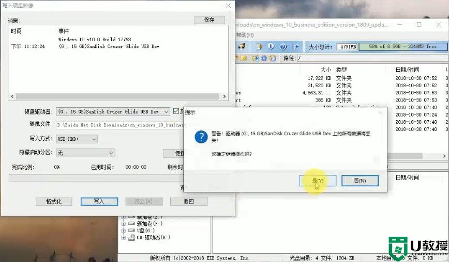Open the 隐藏启动分区 dropdown
449x262 pixels.
tap(86, 153)
